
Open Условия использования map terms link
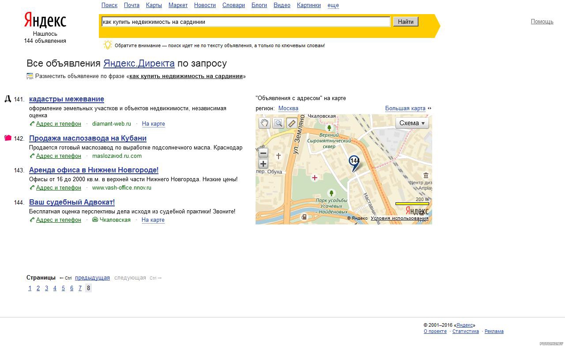coord(399,218)
